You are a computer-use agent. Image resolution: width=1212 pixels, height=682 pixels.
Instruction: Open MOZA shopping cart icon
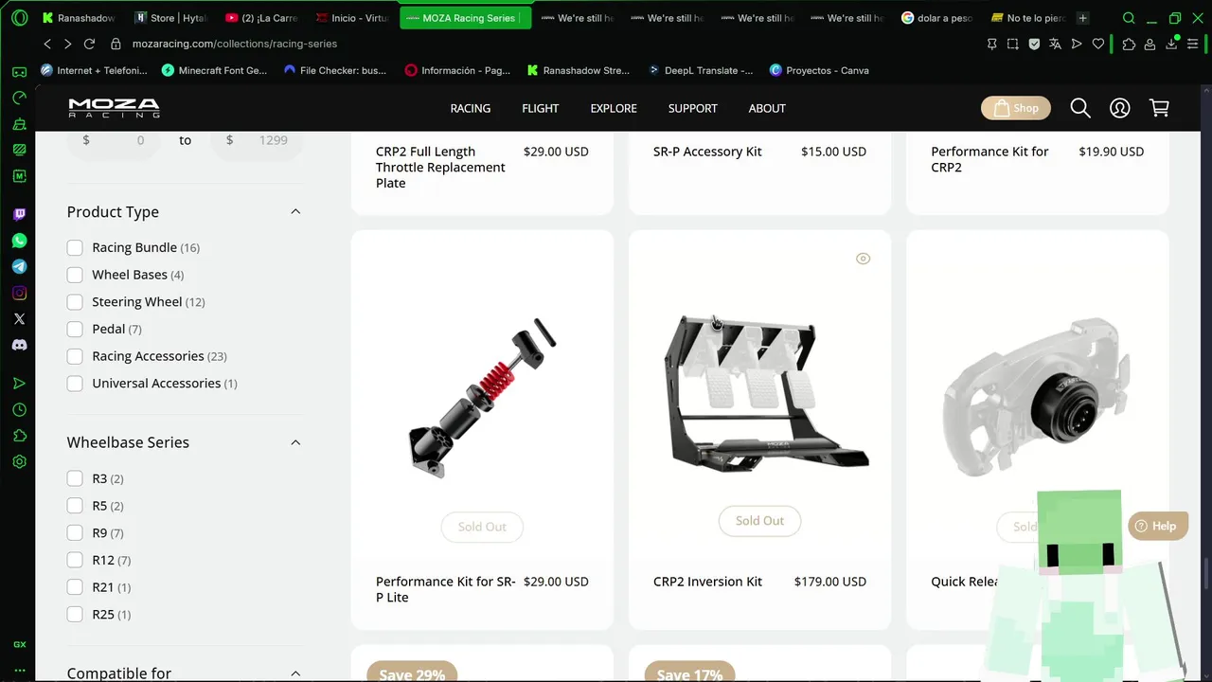tap(1159, 108)
